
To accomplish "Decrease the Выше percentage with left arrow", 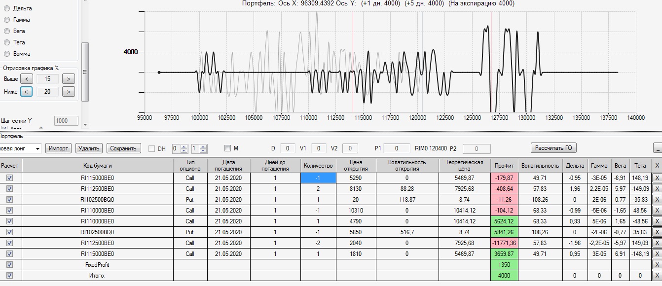I will [27, 79].
